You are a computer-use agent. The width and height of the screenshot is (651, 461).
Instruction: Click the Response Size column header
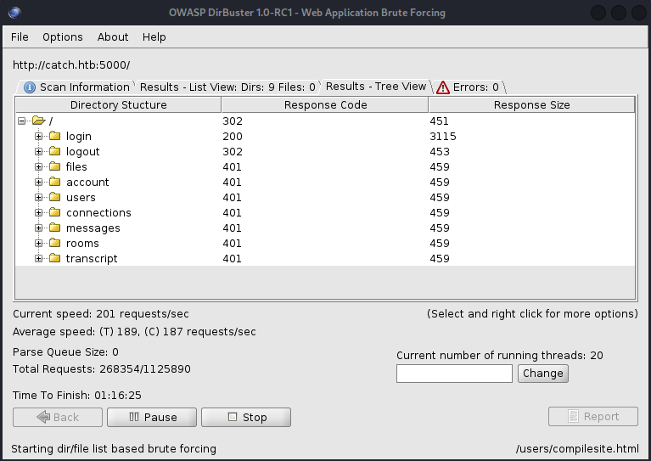(x=532, y=104)
